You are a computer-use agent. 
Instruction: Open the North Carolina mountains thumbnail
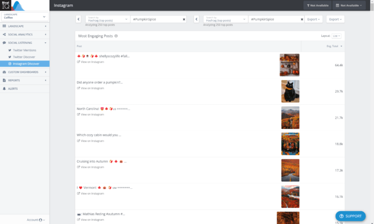click(x=290, y=118)
